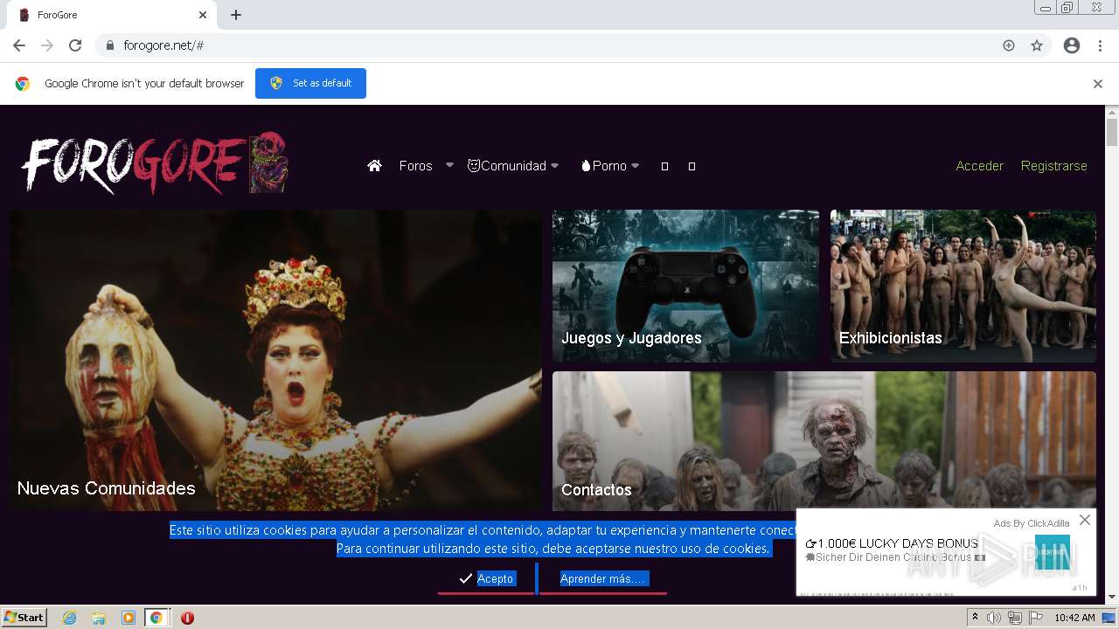Screen dimensions: 1119x629
Task: Click Aprender más about cookies
Action: point(602,578)
